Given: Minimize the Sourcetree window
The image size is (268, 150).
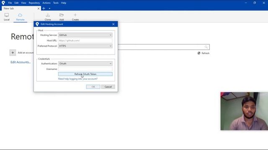Looking at the screenshot, I should point(246,3).
